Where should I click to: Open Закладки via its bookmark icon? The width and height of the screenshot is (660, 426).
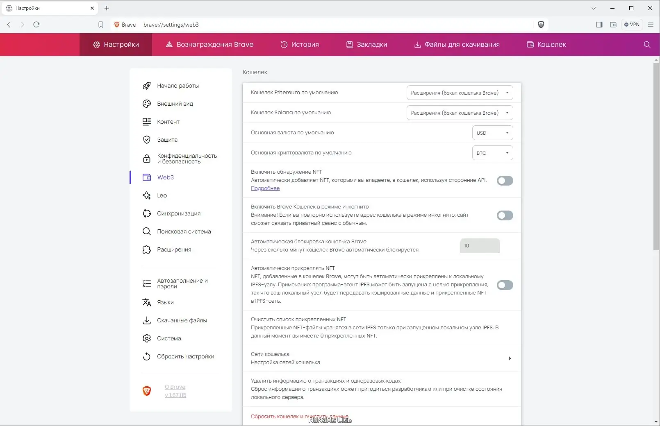350,44
